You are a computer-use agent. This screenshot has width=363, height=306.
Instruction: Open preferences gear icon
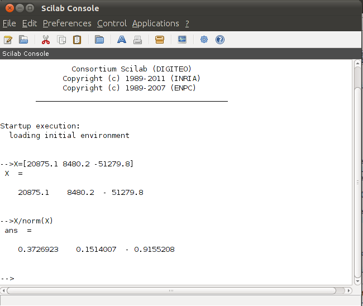204,40
